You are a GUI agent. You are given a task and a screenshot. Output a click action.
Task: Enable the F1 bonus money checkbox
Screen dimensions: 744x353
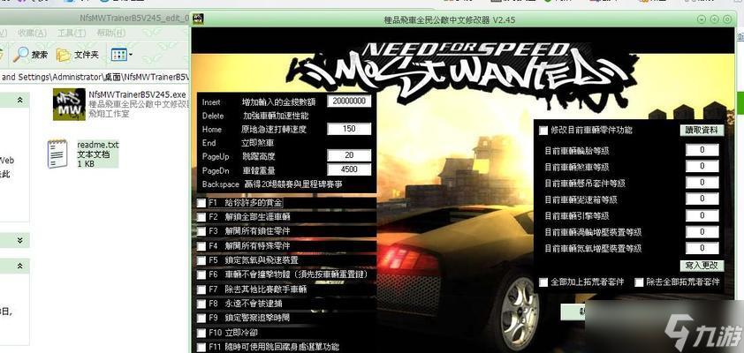point(201,203)
